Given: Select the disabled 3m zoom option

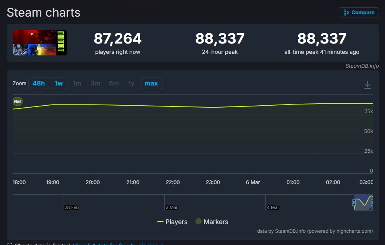Looking at the screenshot, I should coord(95,84).
